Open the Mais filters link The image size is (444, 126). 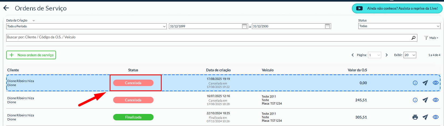click(431, 38)
